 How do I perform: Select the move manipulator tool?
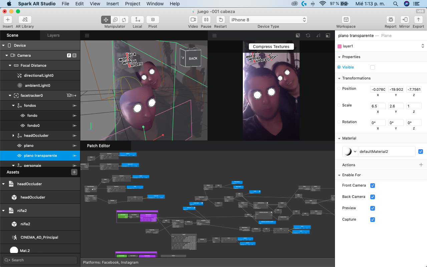(106, 20)
